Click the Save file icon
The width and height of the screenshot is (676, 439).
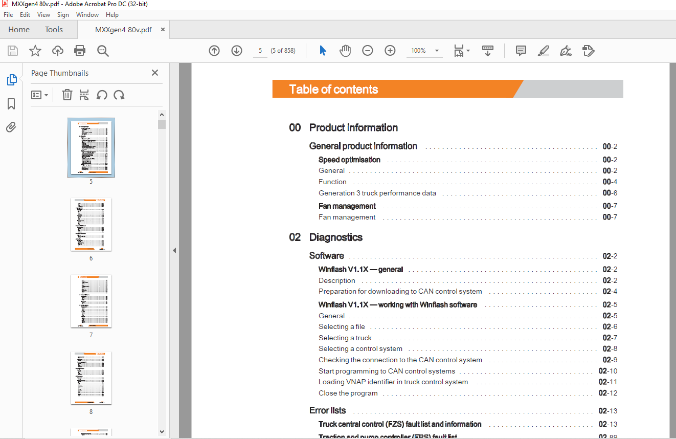point(13,51)
